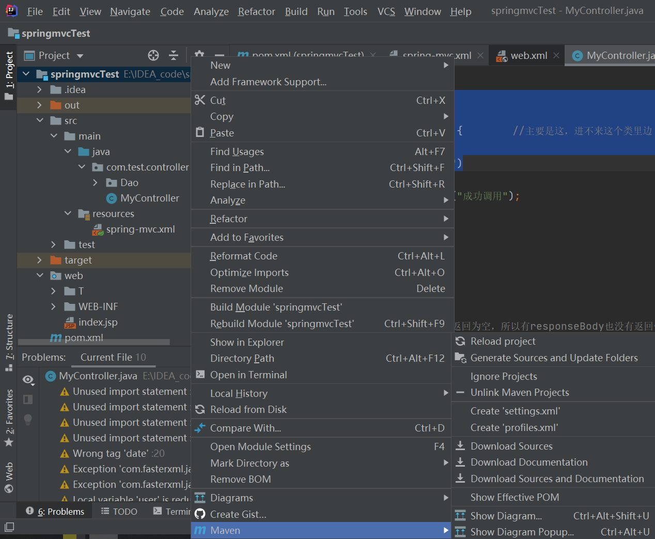Viewport: 655px width, 539px height.
Task: Click the Download Sources arrow icon
Action: coord(460,446)
